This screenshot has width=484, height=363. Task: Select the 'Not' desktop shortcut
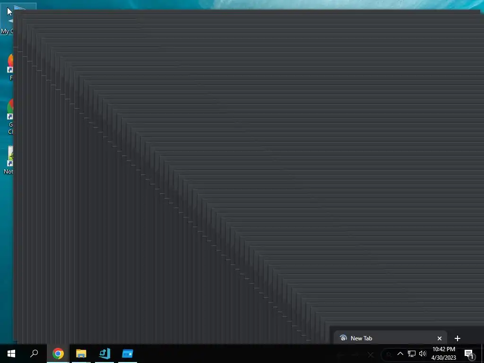(9, 160)
